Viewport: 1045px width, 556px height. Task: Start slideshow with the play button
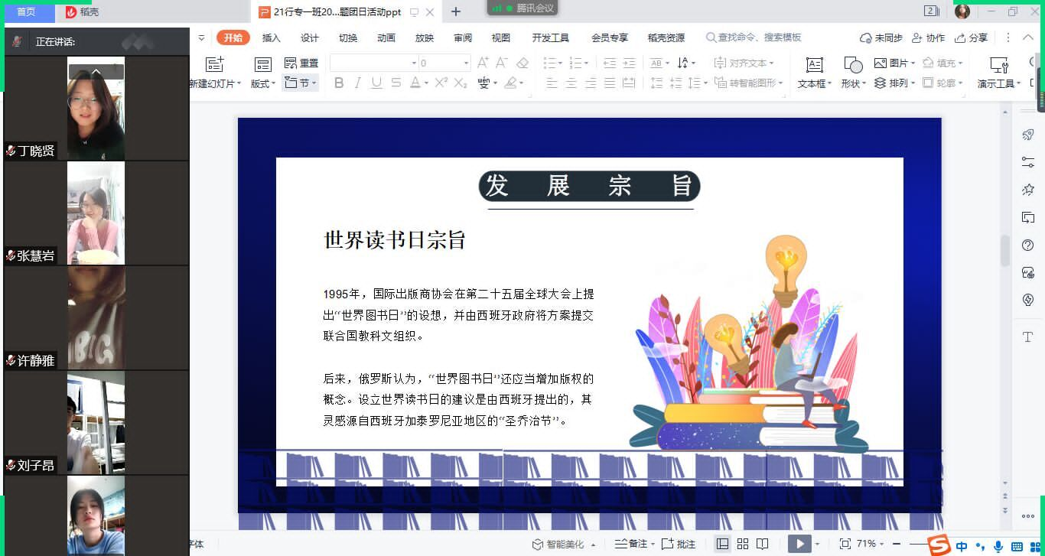pyautogui.click(x=799, y=544)
